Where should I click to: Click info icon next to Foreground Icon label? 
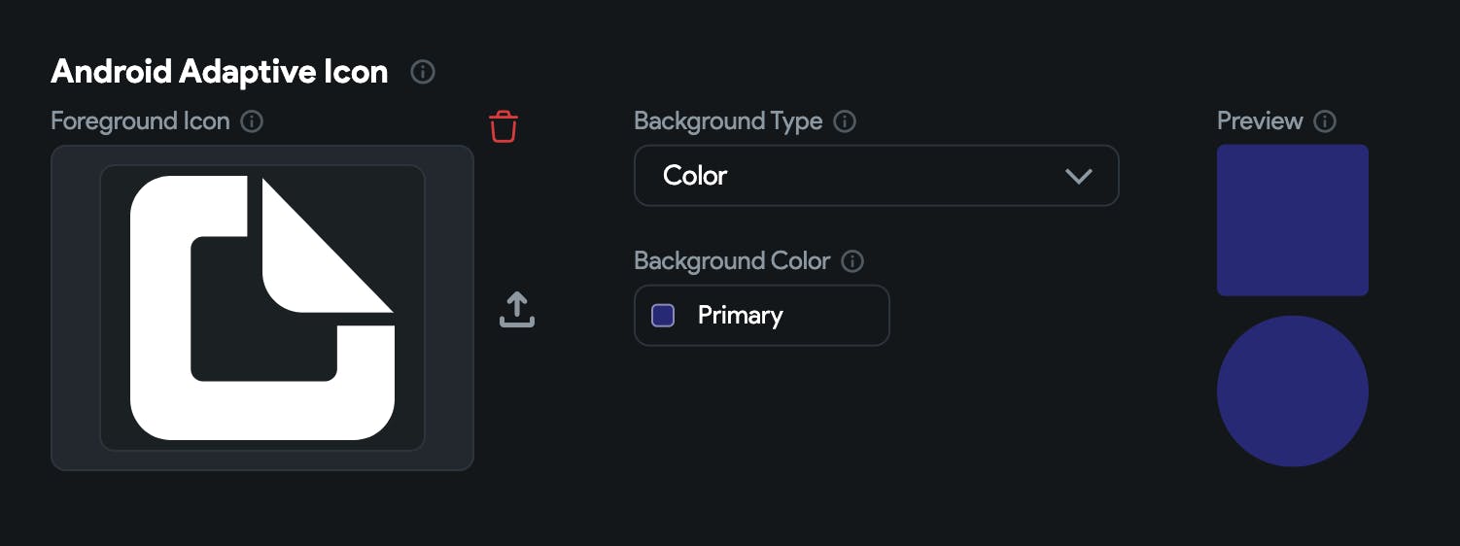click(x=252, y=121)
